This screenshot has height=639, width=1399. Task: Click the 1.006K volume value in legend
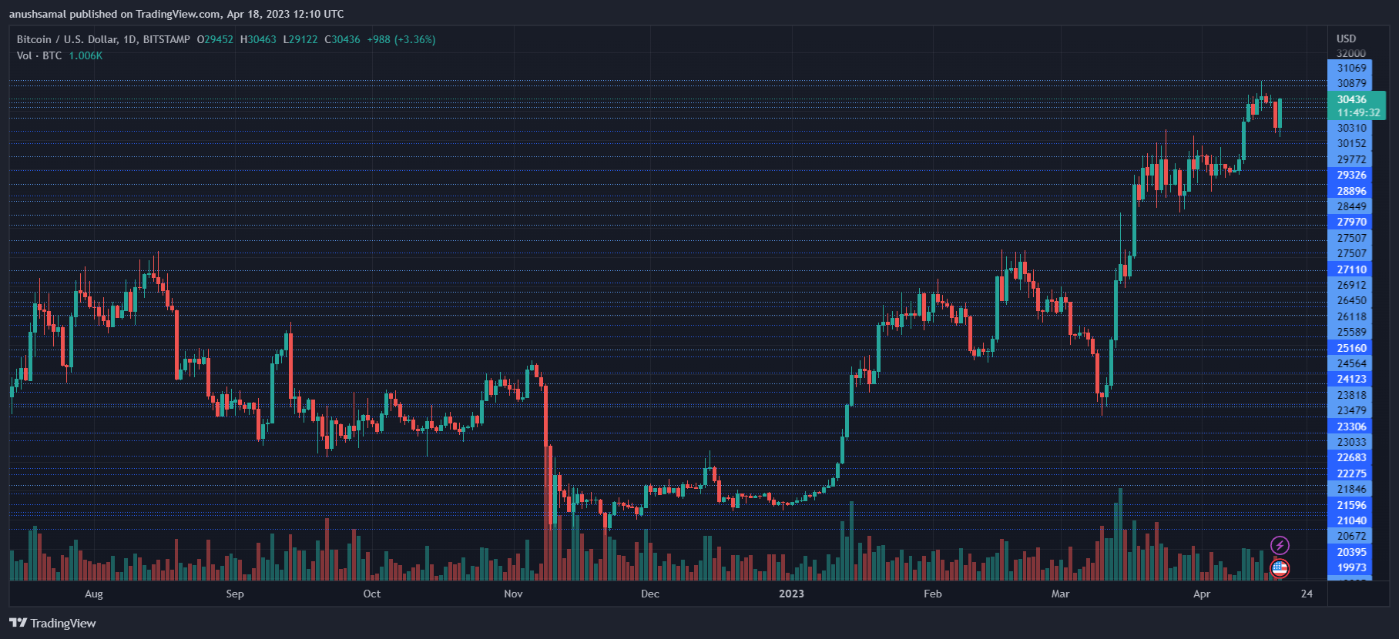[86, 55]
